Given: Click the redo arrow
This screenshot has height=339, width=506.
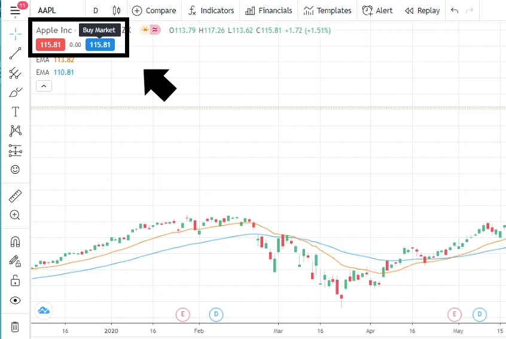Looking at the screenshot, I should point(470,11).
